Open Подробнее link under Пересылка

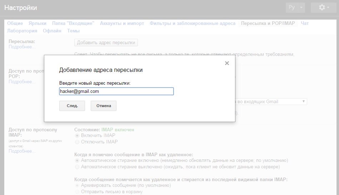[22, 47]
